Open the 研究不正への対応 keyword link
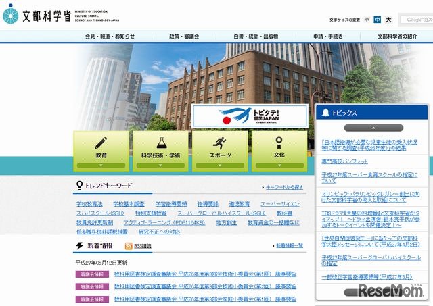 pos(159,232)
